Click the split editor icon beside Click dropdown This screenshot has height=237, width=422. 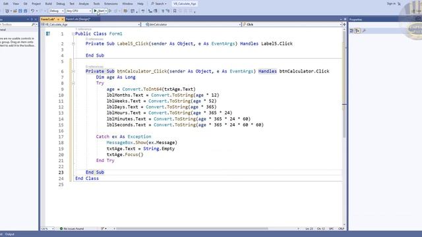click(344, 24)
